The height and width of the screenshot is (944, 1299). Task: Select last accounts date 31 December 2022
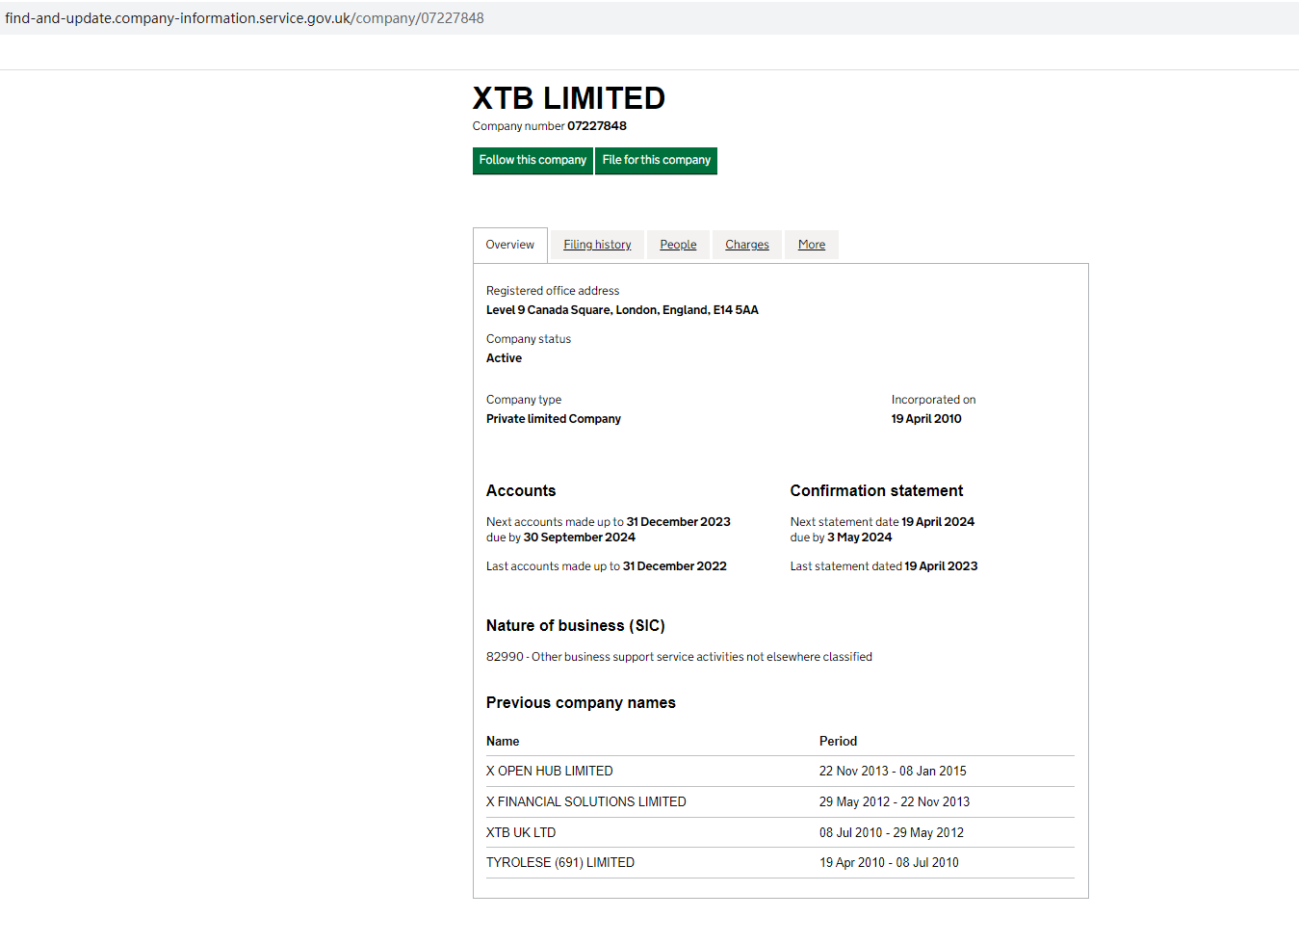point(675,566)
